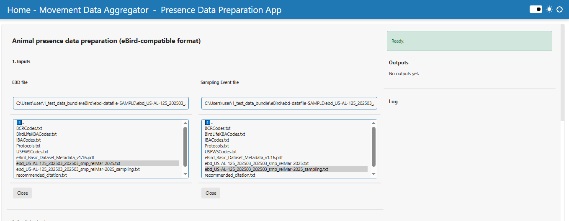Click scroll-down arrow of EBD file list
The width and height of the screenshot is (569, 221).
point(185,174)
